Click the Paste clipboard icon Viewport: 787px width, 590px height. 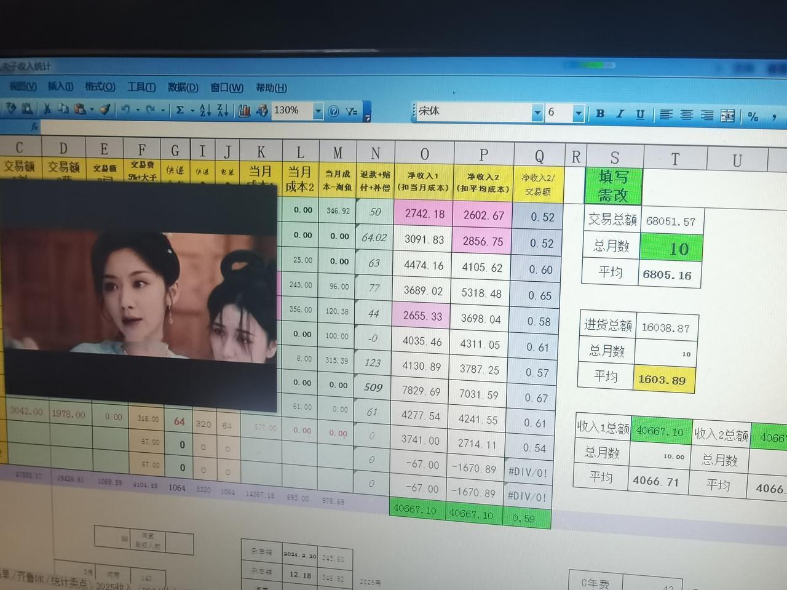pyautogui.click(x=79, y=109)
